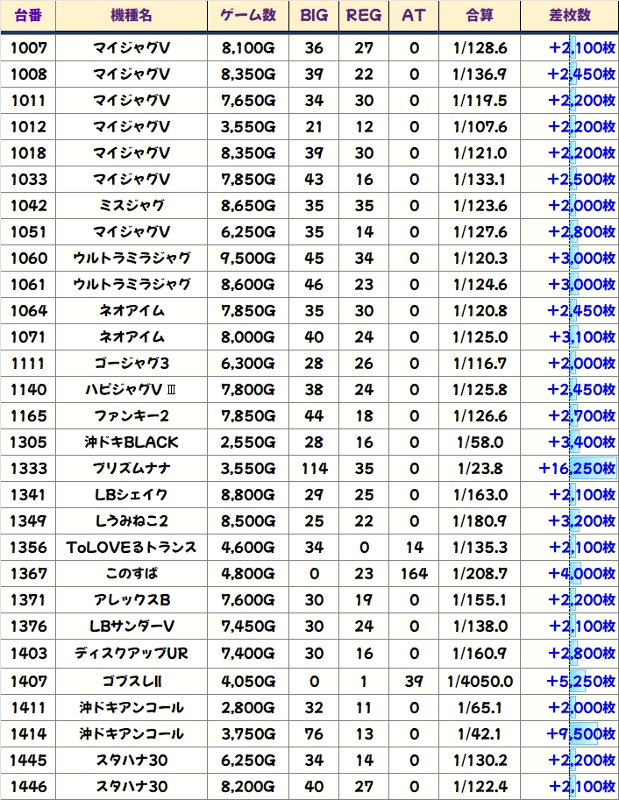
Task: Sort by 合算 column header
Action: [480, 16]
